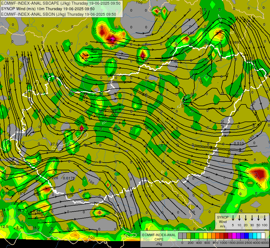Viewport: 270px width, 248px height.
Task: Click the 5 label under first wind arrow
Action: point(233,225)
